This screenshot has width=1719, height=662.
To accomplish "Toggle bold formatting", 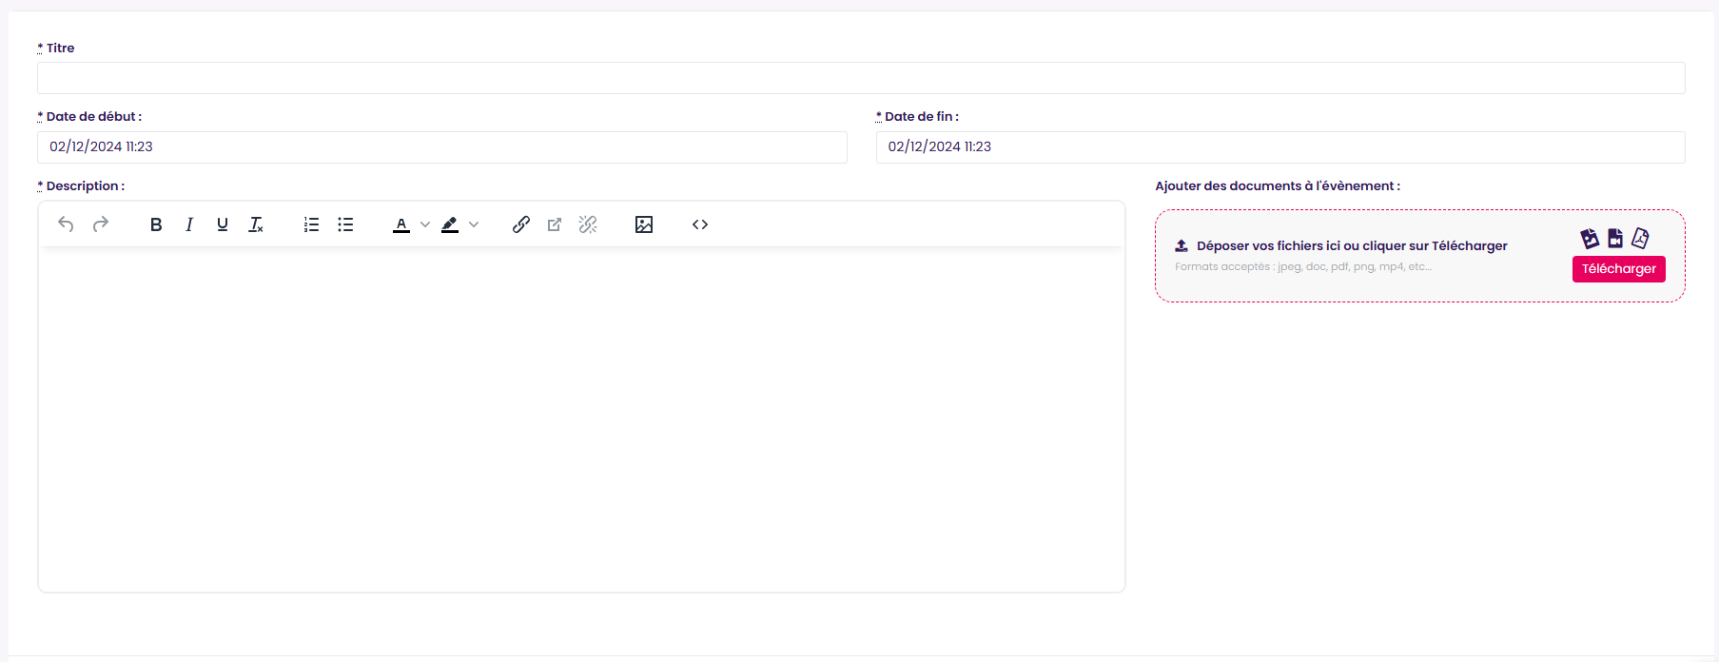I will click(x=156, y=224).
